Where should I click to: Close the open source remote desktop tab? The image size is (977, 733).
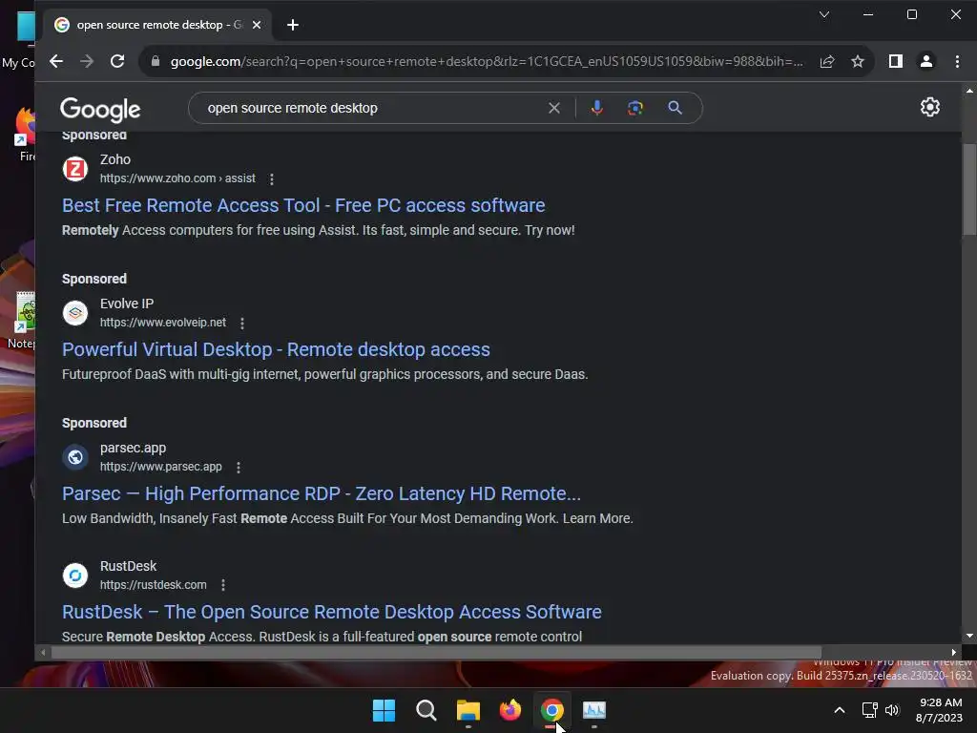click(x=257, y=25)
